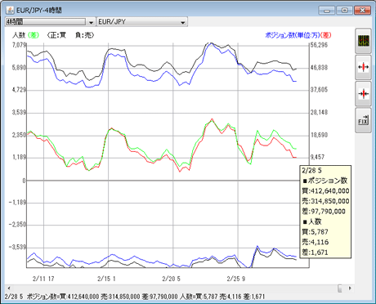Click the scrollbar right arrow
376x304 pixels.
click(350, 288)
